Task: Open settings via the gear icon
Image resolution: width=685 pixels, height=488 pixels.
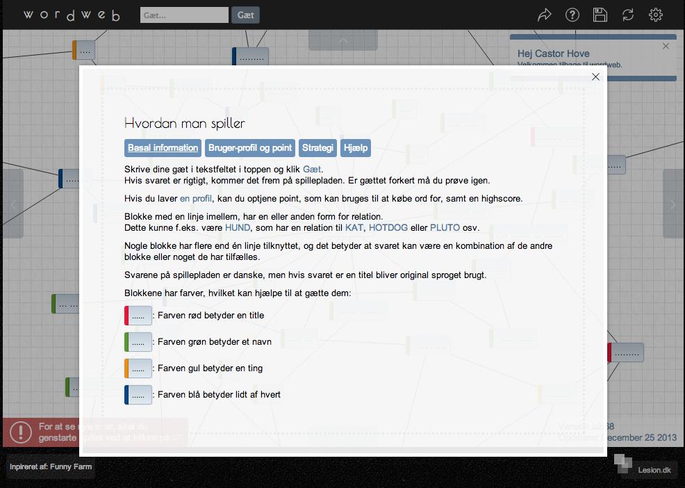Action: coord(655,14)
